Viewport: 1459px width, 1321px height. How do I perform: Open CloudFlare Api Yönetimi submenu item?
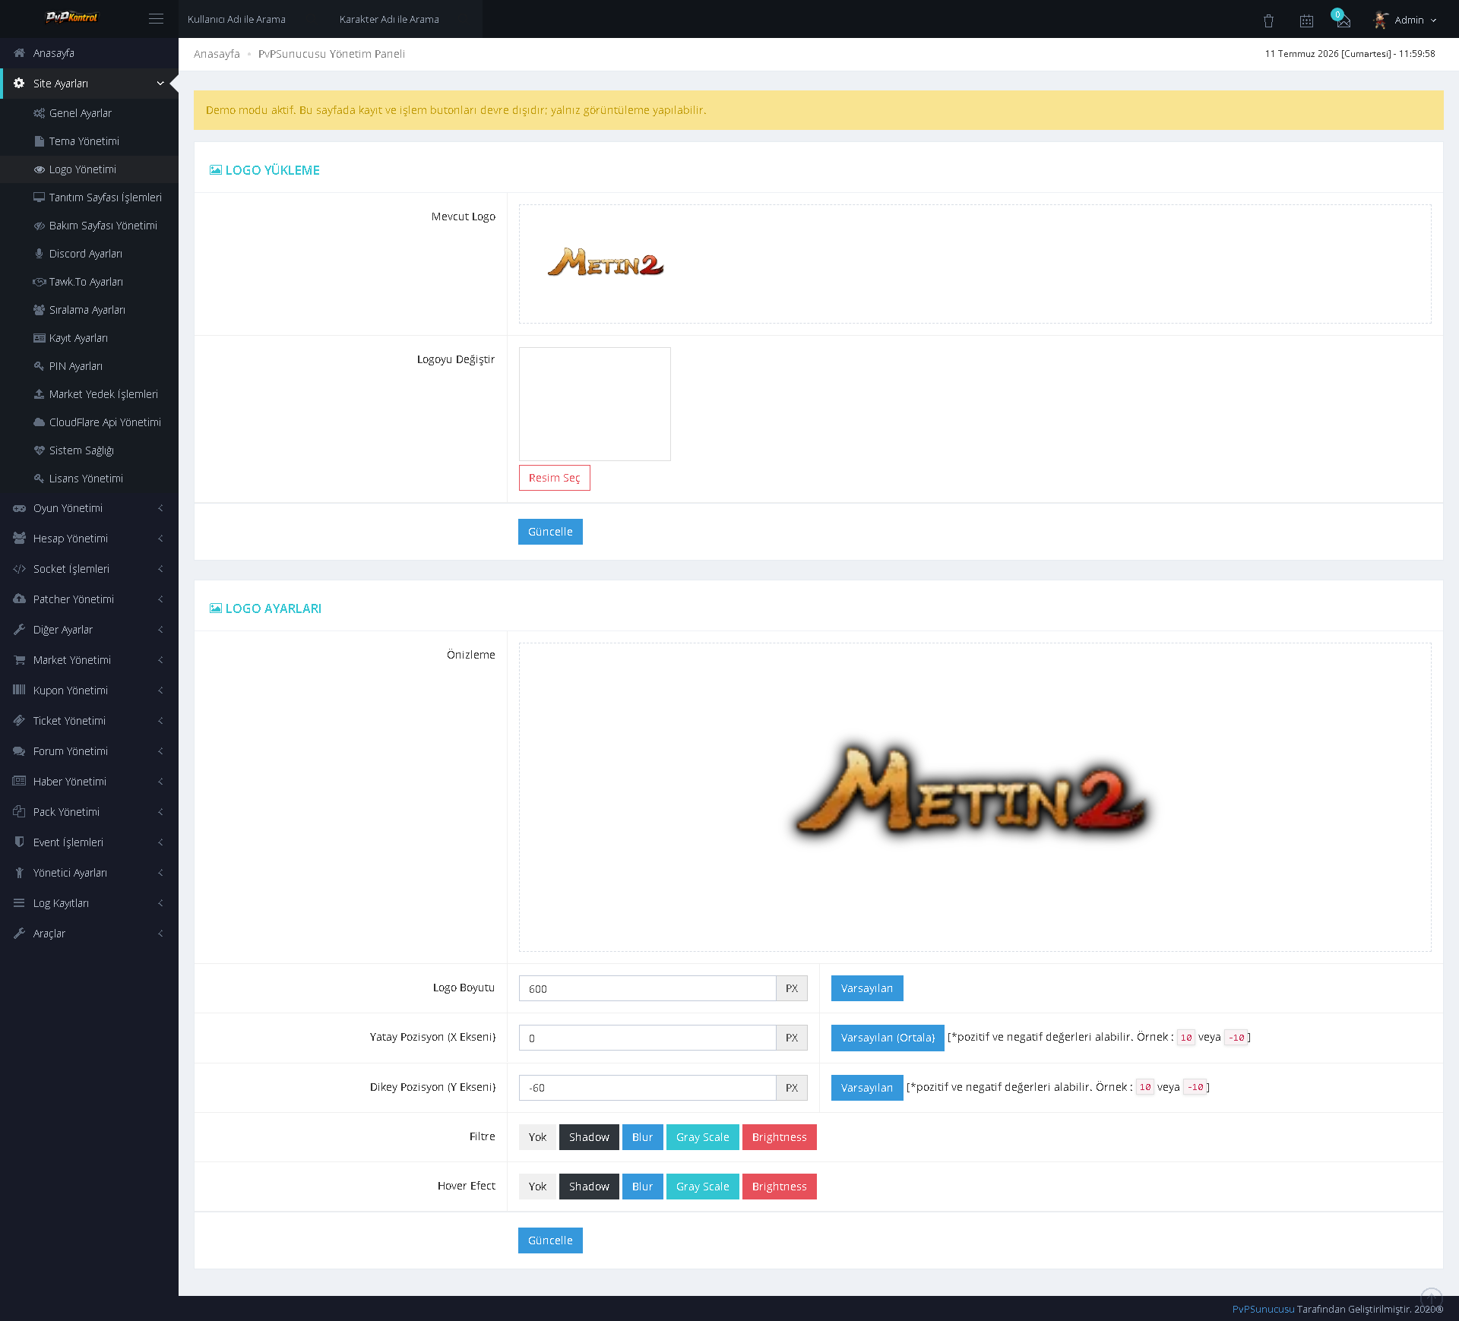(89, 422)
